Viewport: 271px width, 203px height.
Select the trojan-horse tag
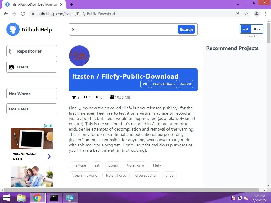point(116,175)
